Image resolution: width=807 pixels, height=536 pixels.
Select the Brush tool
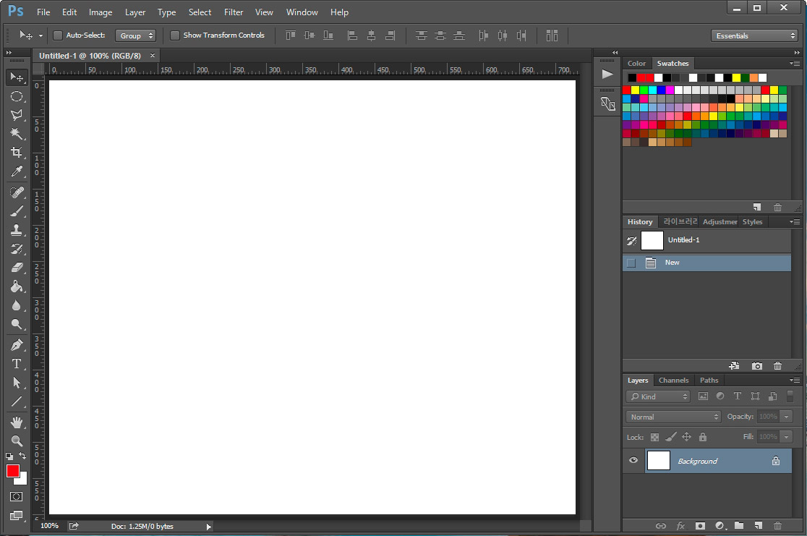click(17, 211)
